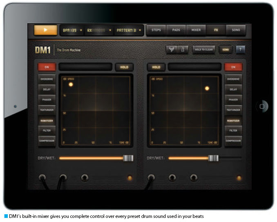Click the orange LED on left unit
277x222 pixels.
point(130,178)
